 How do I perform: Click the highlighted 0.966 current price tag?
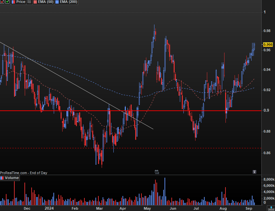point(268,44)
